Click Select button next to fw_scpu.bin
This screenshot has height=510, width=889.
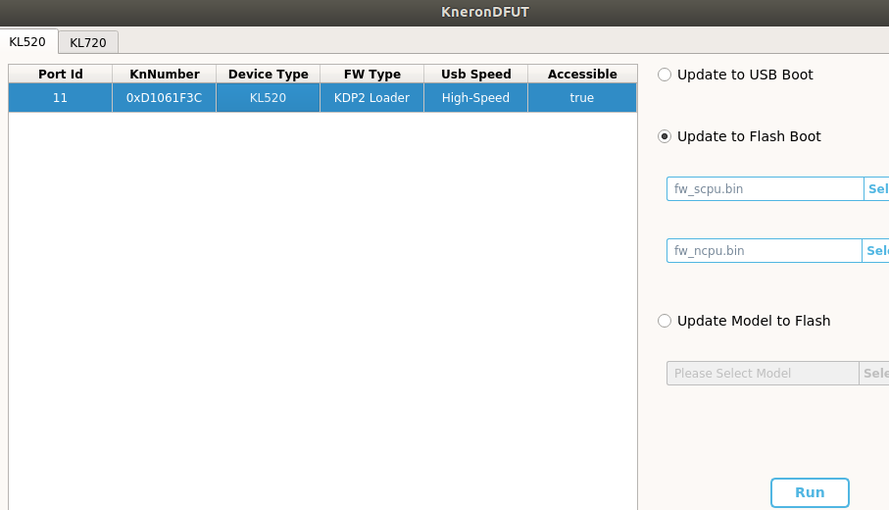(876, 189)
